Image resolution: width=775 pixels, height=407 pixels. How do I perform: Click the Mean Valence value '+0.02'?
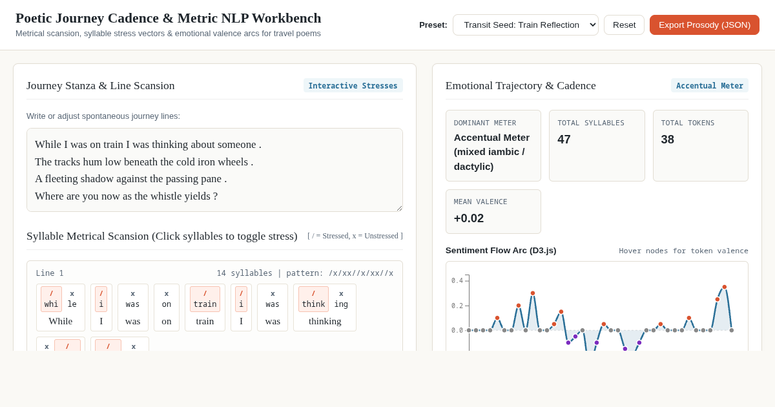pyautogui.click(x=469, y=218)
